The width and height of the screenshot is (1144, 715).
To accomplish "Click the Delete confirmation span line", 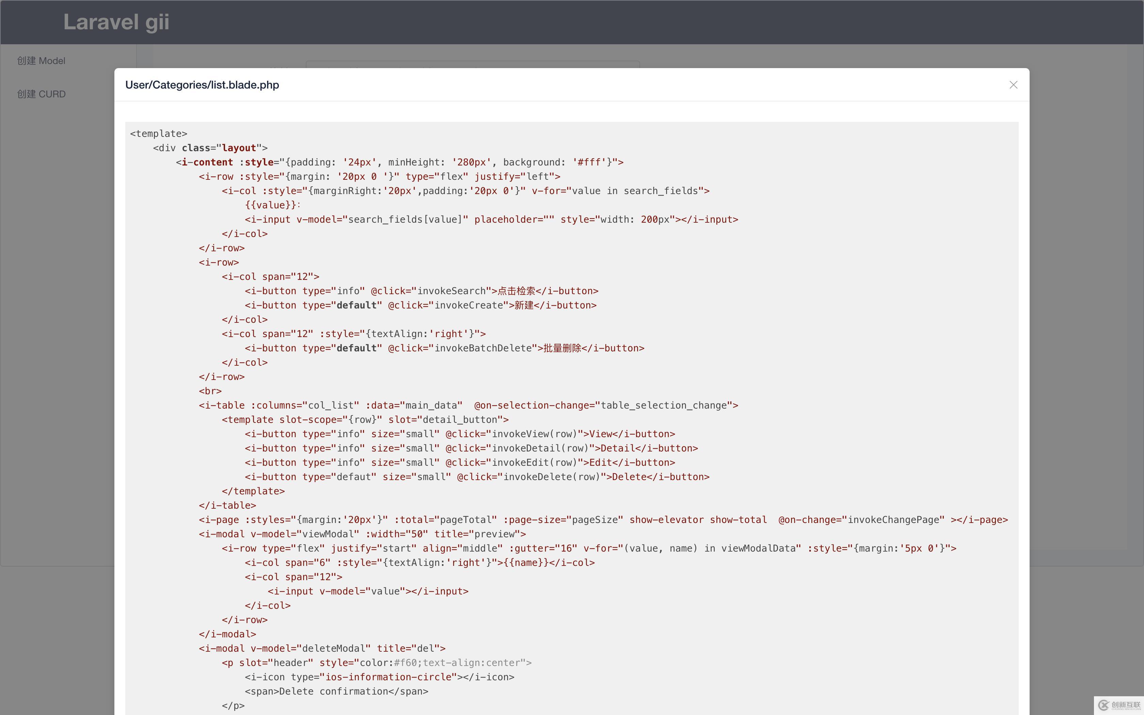I will click(x=336, y=692).
